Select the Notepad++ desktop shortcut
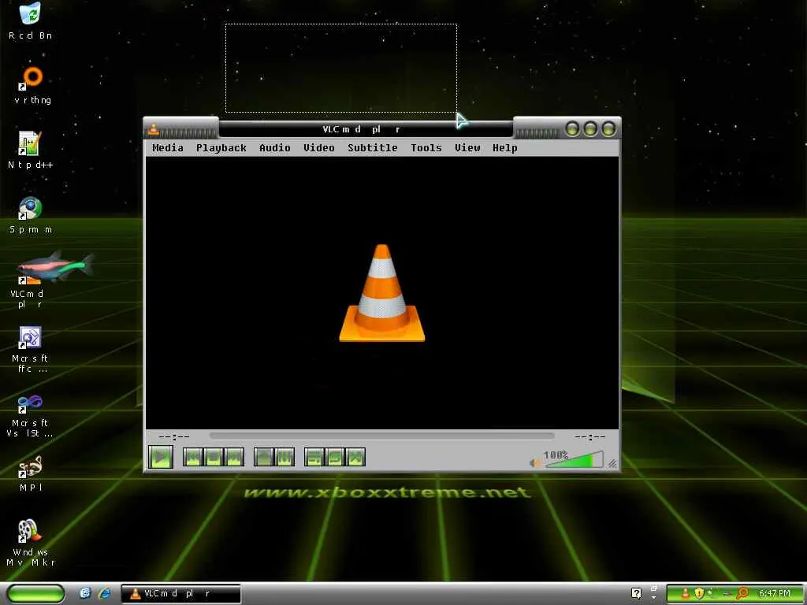The height and width of the screenshot is (605, 807). pyautogui.click(x=31, y=150)
